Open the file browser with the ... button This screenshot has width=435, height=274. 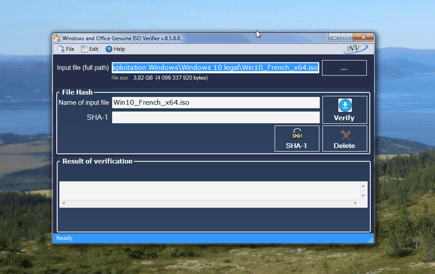pos(344,68)
